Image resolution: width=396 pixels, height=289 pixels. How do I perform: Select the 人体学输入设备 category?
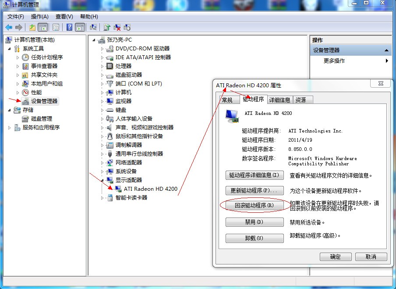click(134, 119)
